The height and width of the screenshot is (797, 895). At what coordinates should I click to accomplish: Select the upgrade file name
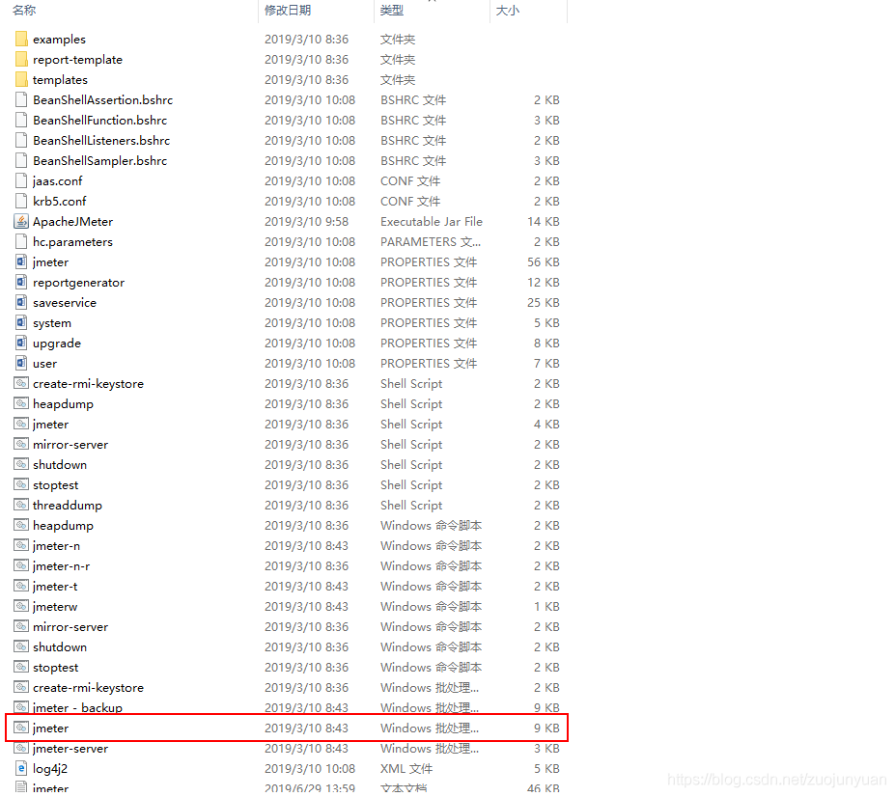coord(57,344)
